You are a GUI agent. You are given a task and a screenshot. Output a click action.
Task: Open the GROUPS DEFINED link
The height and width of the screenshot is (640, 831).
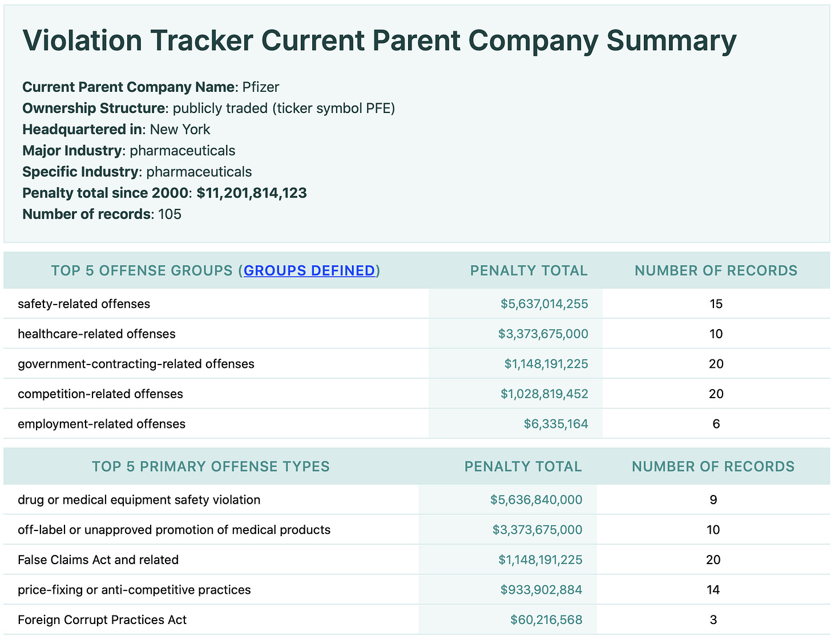[x=309, y=270]
